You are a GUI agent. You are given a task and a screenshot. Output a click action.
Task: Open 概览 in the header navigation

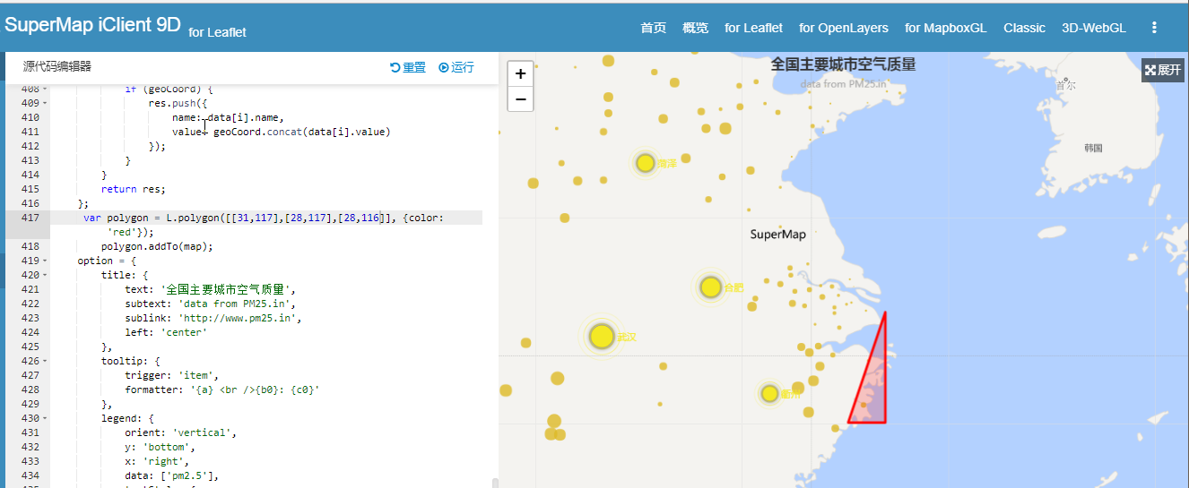695,28
